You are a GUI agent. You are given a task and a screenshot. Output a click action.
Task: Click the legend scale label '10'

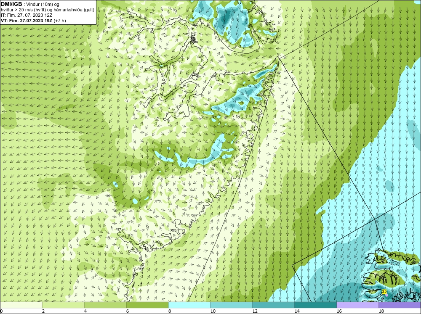coord(213,311)
